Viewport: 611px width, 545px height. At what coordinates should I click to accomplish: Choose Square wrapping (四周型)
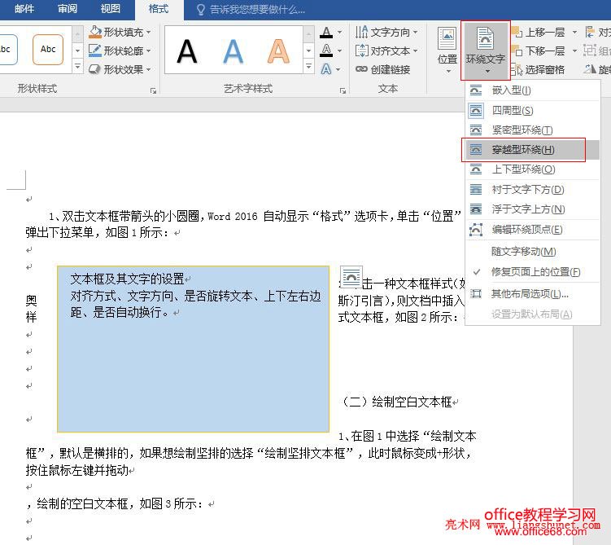tap(532, 111)
